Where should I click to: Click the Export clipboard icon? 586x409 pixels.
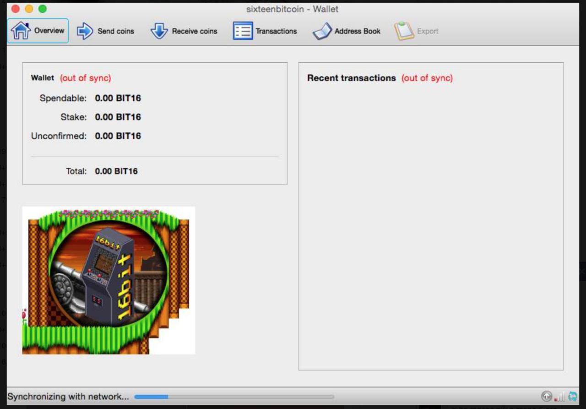[404, 31]
